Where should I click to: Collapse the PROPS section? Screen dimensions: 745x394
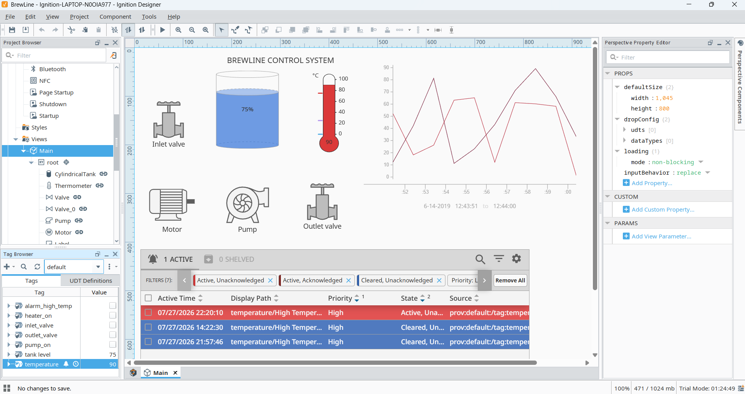click(x=608, y=73)
